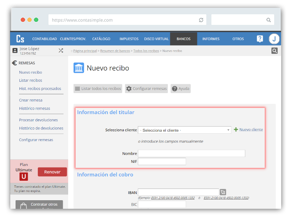292x215 pixels.
Task: Click the browser reload icon
Action: click(x=201, y=20)
